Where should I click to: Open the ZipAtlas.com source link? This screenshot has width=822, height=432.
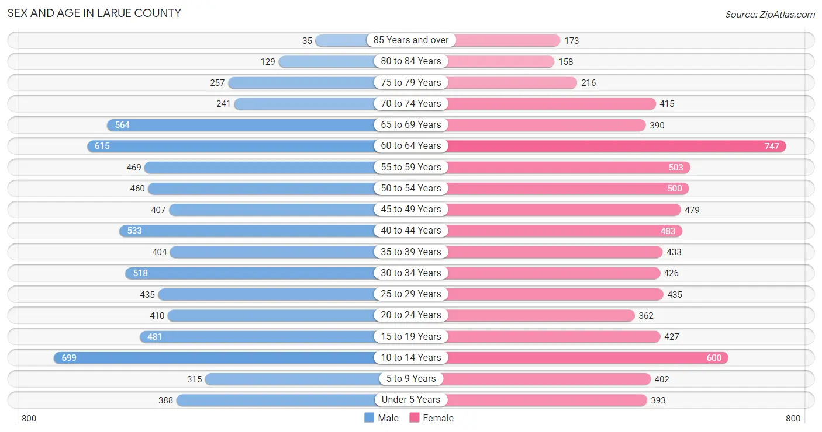pos(770,14)
